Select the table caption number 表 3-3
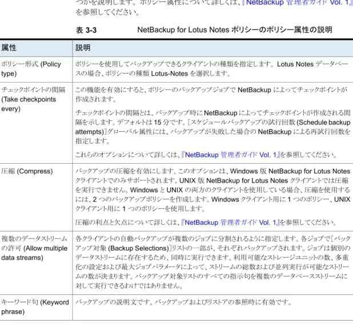This screenshot has height=324, width=353. [x=86, y=30]
